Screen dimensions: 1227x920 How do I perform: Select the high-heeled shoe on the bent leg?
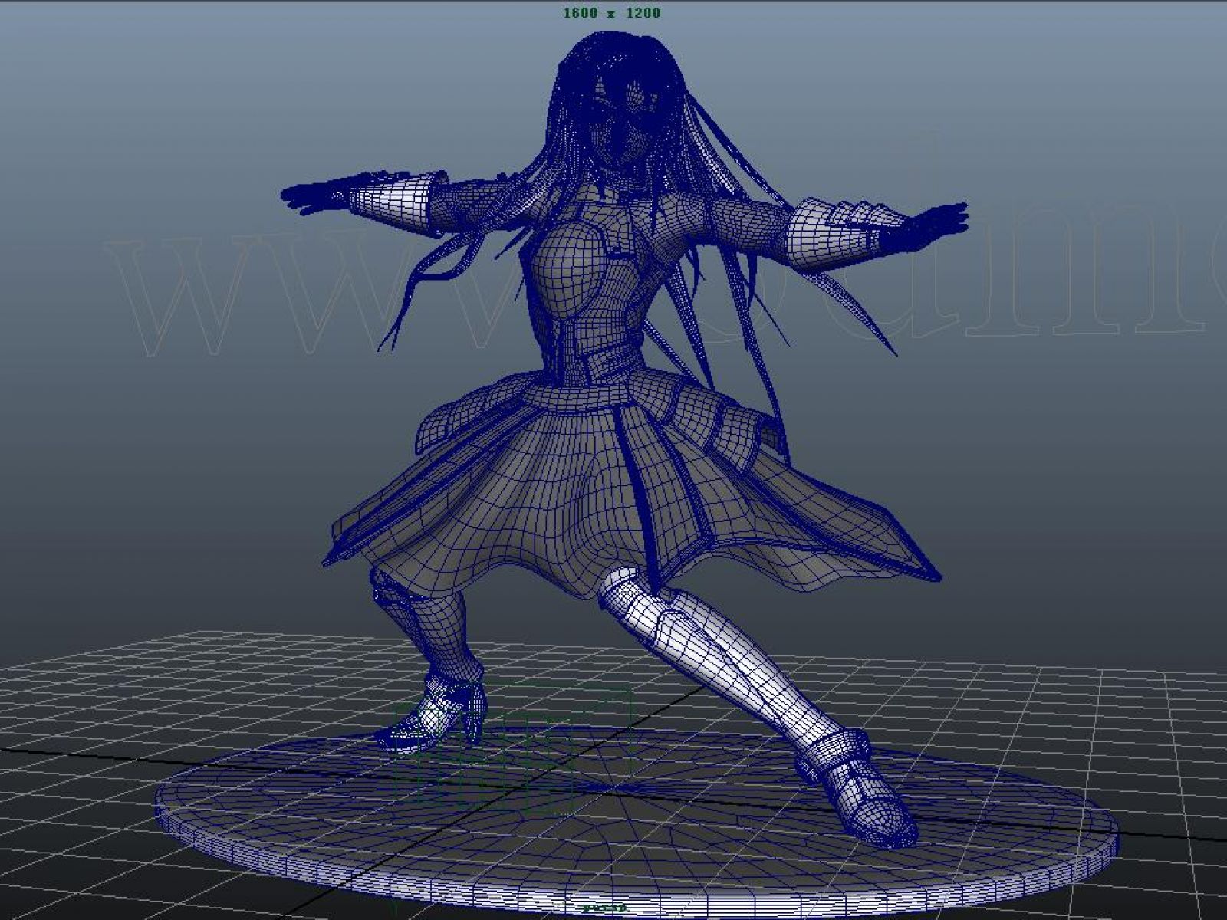(x=431, y=713)
